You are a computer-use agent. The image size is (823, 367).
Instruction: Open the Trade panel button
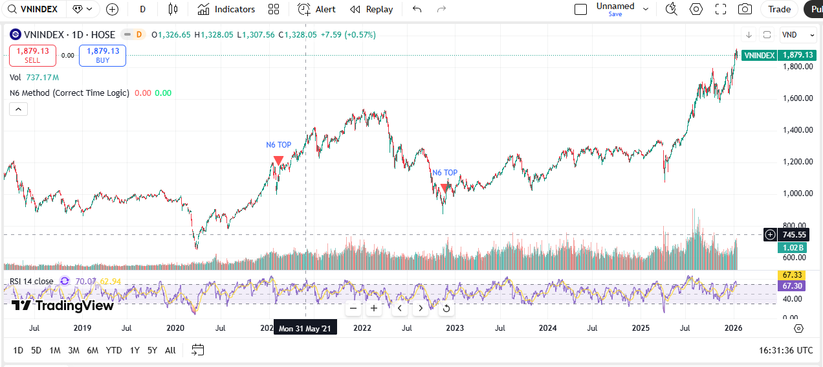780,9
